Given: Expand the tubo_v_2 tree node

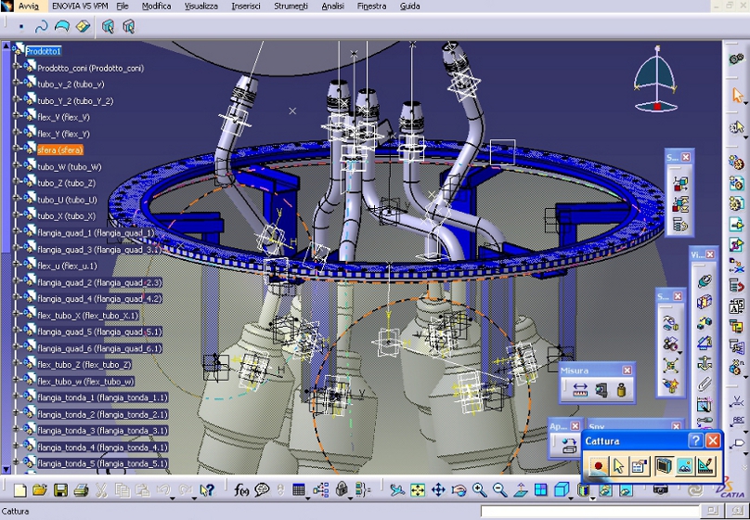Looking at the screenshot, I should coord(16,84).
